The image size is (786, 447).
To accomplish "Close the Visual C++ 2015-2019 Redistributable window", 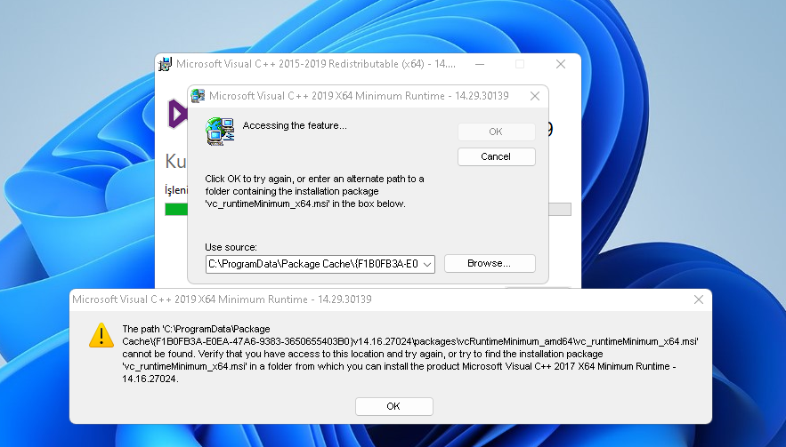I will 561,64.
